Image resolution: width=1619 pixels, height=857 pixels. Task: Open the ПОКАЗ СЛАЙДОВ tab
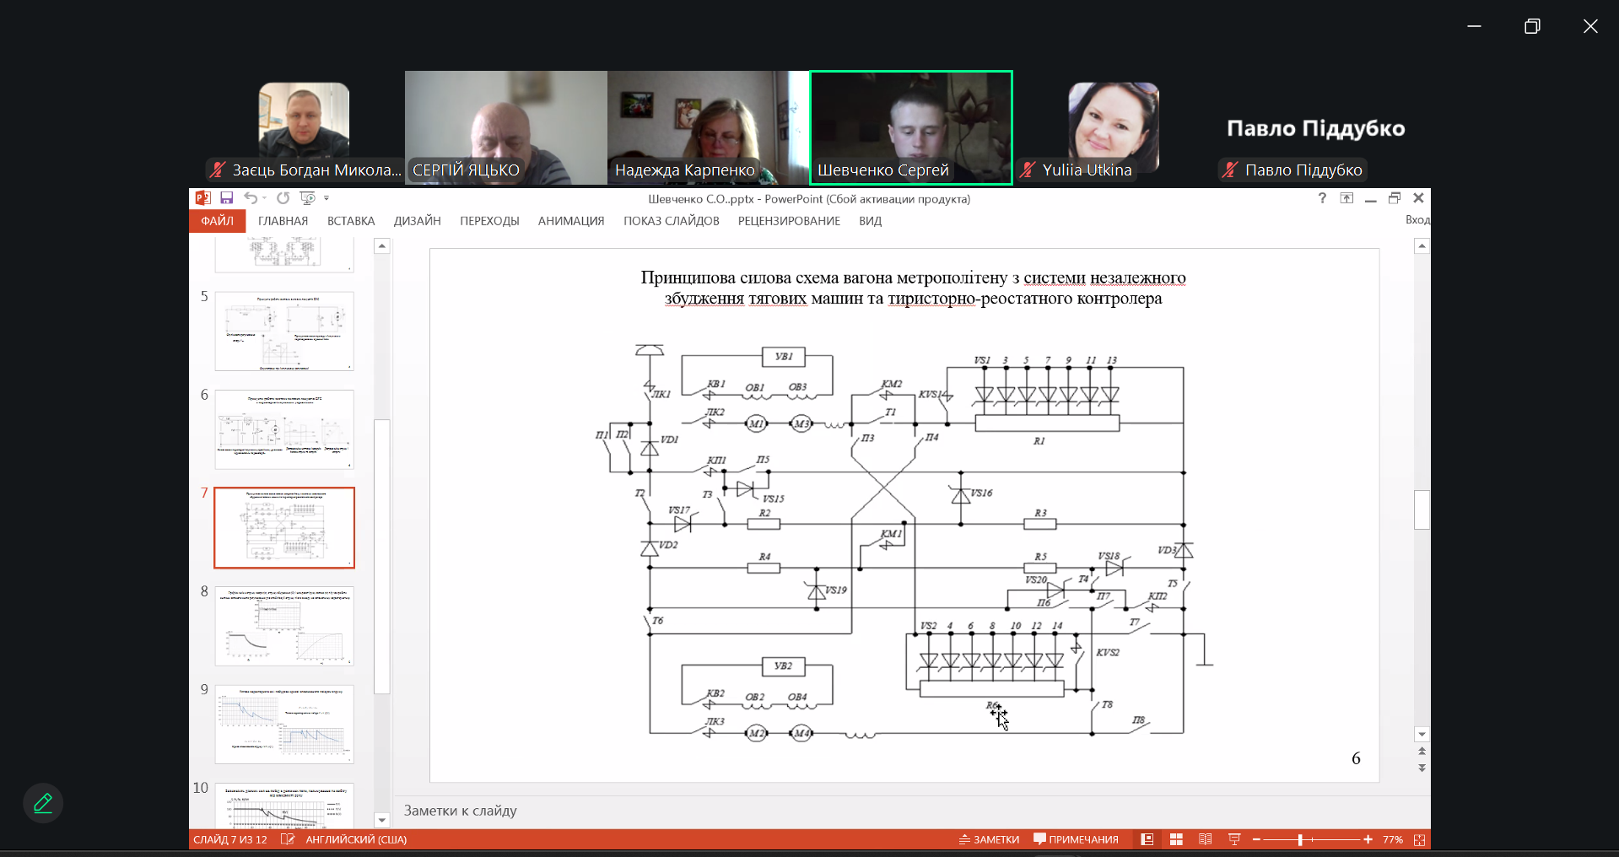671,221
